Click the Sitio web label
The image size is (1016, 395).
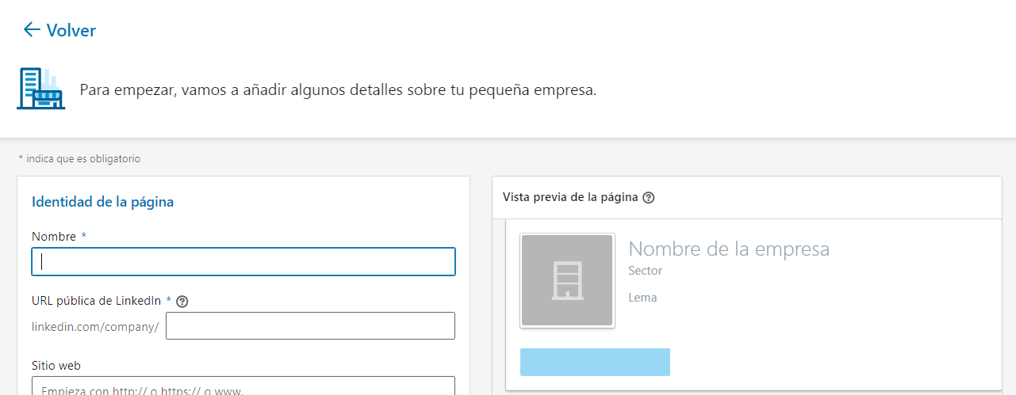[56, 366]
